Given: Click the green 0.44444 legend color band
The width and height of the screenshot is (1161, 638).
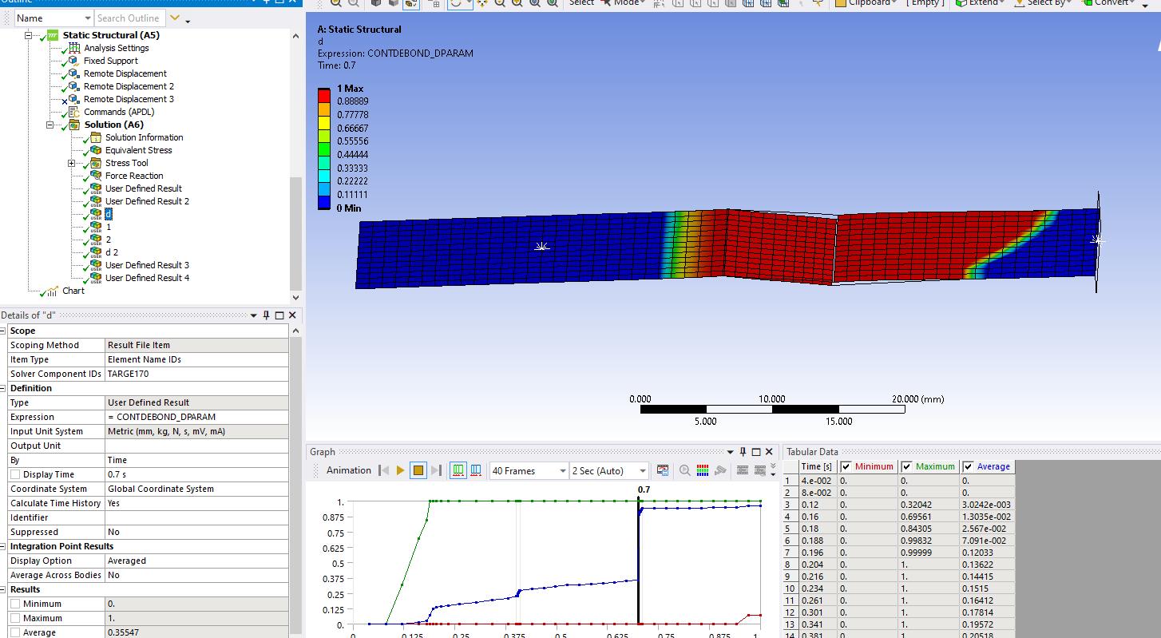Looking at the screenshot, I should [x=323, y=149].
